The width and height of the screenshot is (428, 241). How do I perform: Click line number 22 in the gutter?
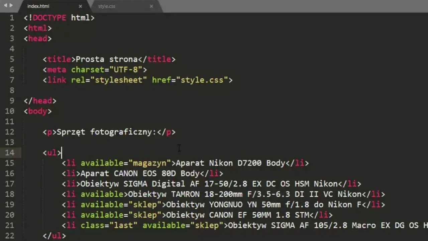(10, 236)
